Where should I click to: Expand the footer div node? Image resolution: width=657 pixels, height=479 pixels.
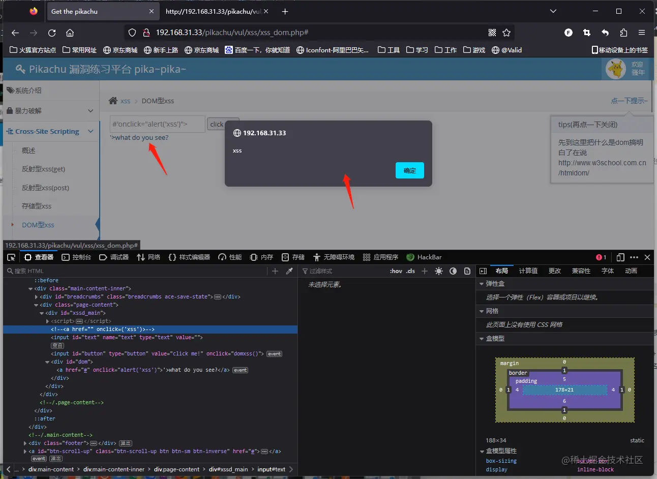pos(25,443)
